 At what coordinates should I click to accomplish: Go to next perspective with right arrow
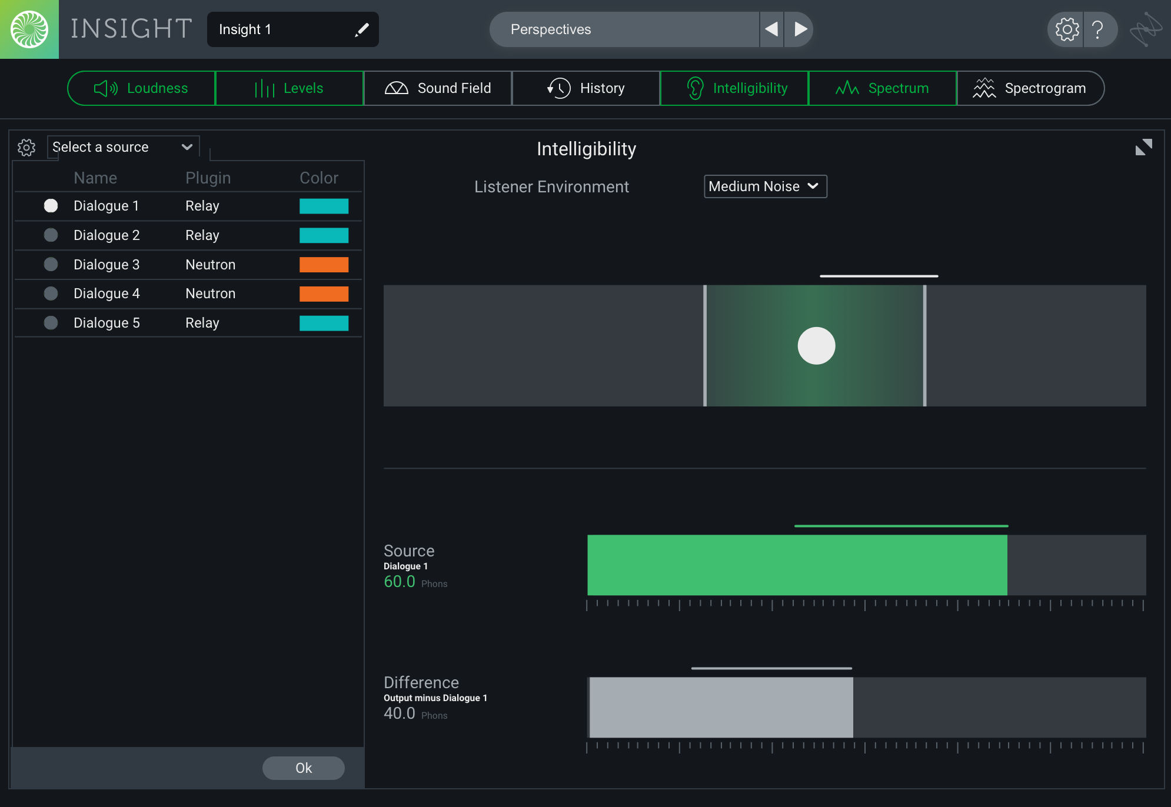800,29
